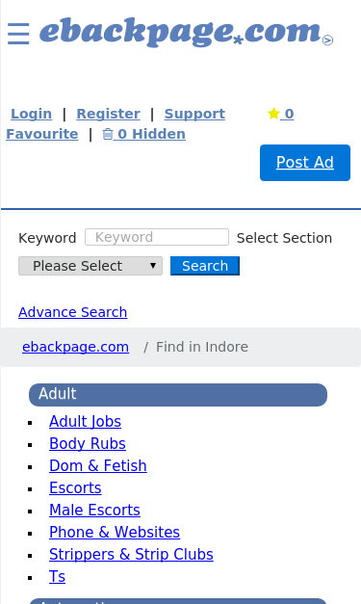
Task: Open the Phone & Websites category
Action: [x=115, y=532]
